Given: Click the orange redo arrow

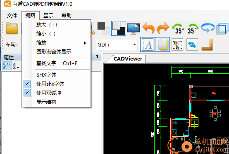Looking at the screenshot, I should (163, 28).
